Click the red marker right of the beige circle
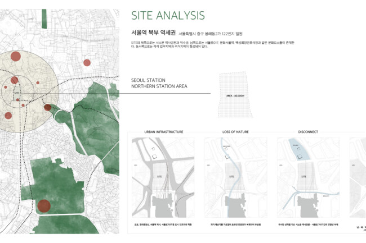366x243 pixels. click(x=87, y=63)
